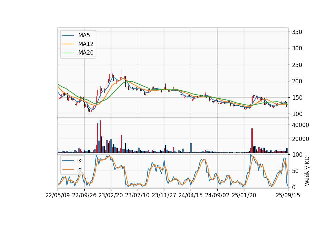Click the 22/09/26 date label
This screenshot has height=230, width=320.
click(x=84, y=195)
